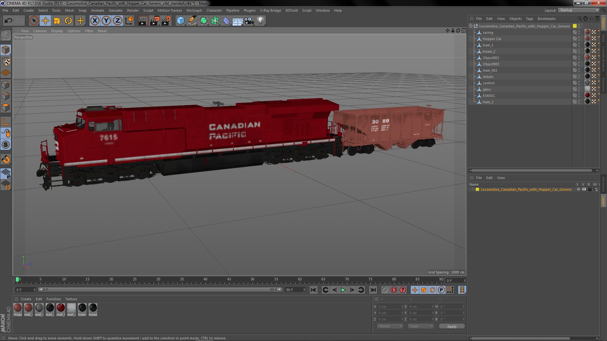Toggle visibility dots for details
607x341 pixels.
tap(579, 77)
